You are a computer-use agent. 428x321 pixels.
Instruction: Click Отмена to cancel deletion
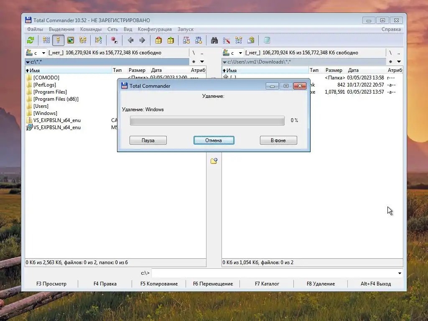pyautogui.click(x=214, y=140)
